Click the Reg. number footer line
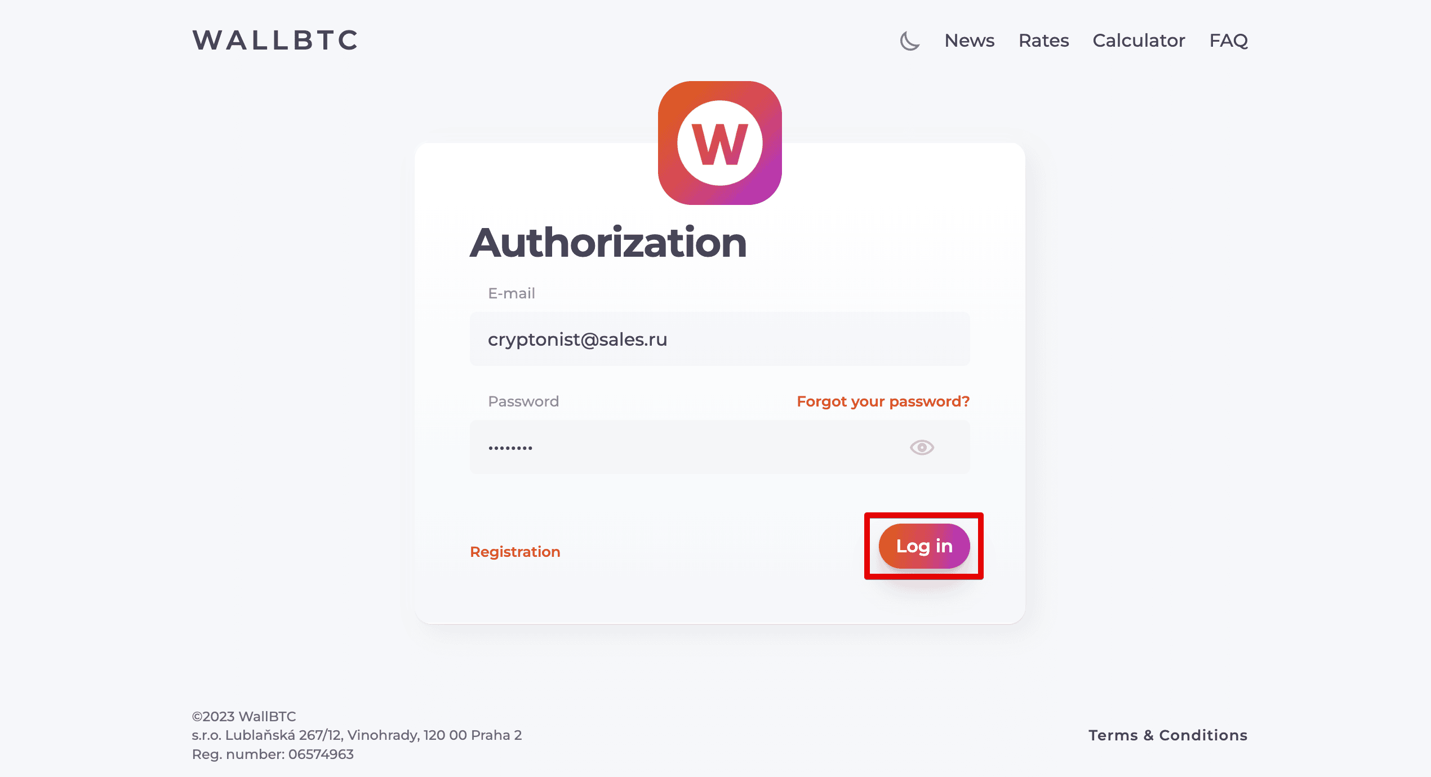Screen dimensions: 1431x777 [x=273, y=754]
